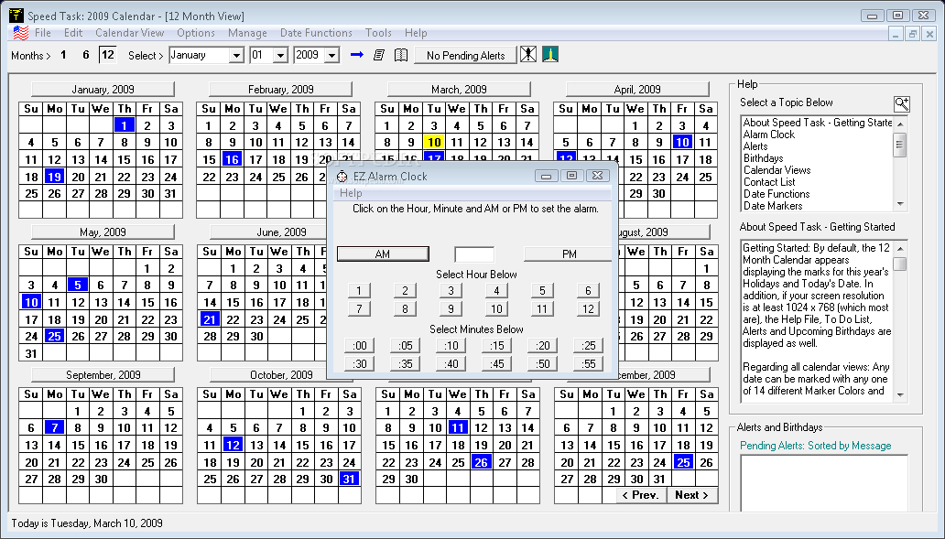The height and width of the screenshot is (539, 945).
Task: Click the April, 2009 month header button
Action: (x=637, y=89)
